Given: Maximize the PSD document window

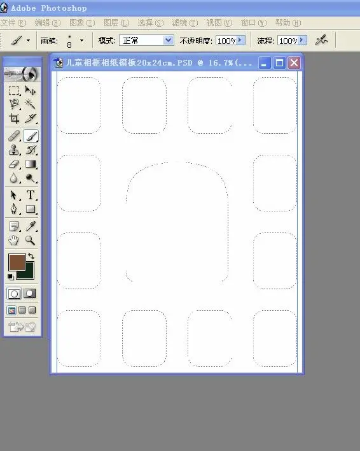Looking at the screenshot, I should tap(279, 62).
